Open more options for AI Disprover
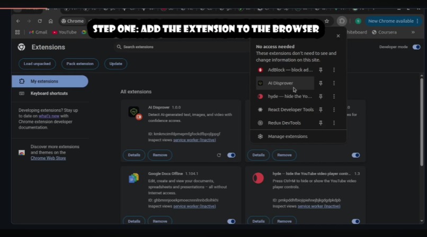Screen dimensions: 427x237 334,83
